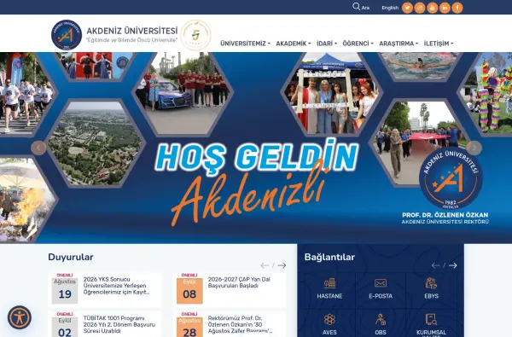
Task: Click the Duyurular heading
Action: 71,257
